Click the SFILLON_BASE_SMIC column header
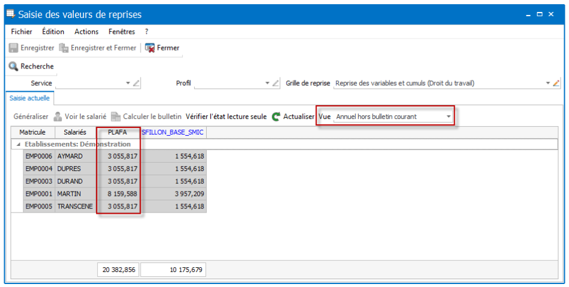569x287 pixels. (x=172, y=132)
